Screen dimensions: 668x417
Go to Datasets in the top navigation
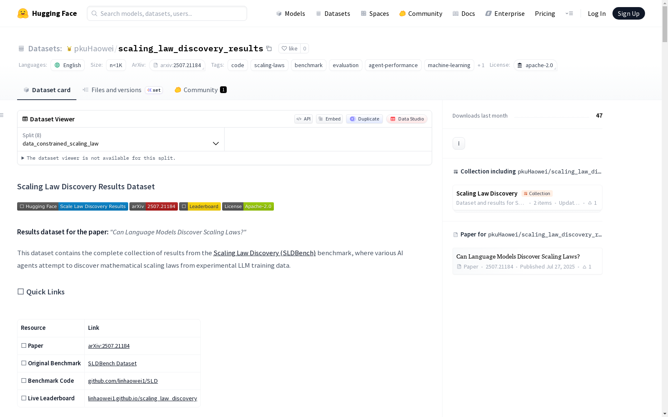pyautogui.click(x=333, y=13)
